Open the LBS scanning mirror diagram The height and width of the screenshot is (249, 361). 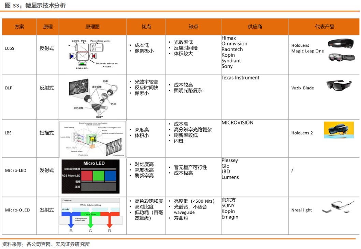pos(92,139)
